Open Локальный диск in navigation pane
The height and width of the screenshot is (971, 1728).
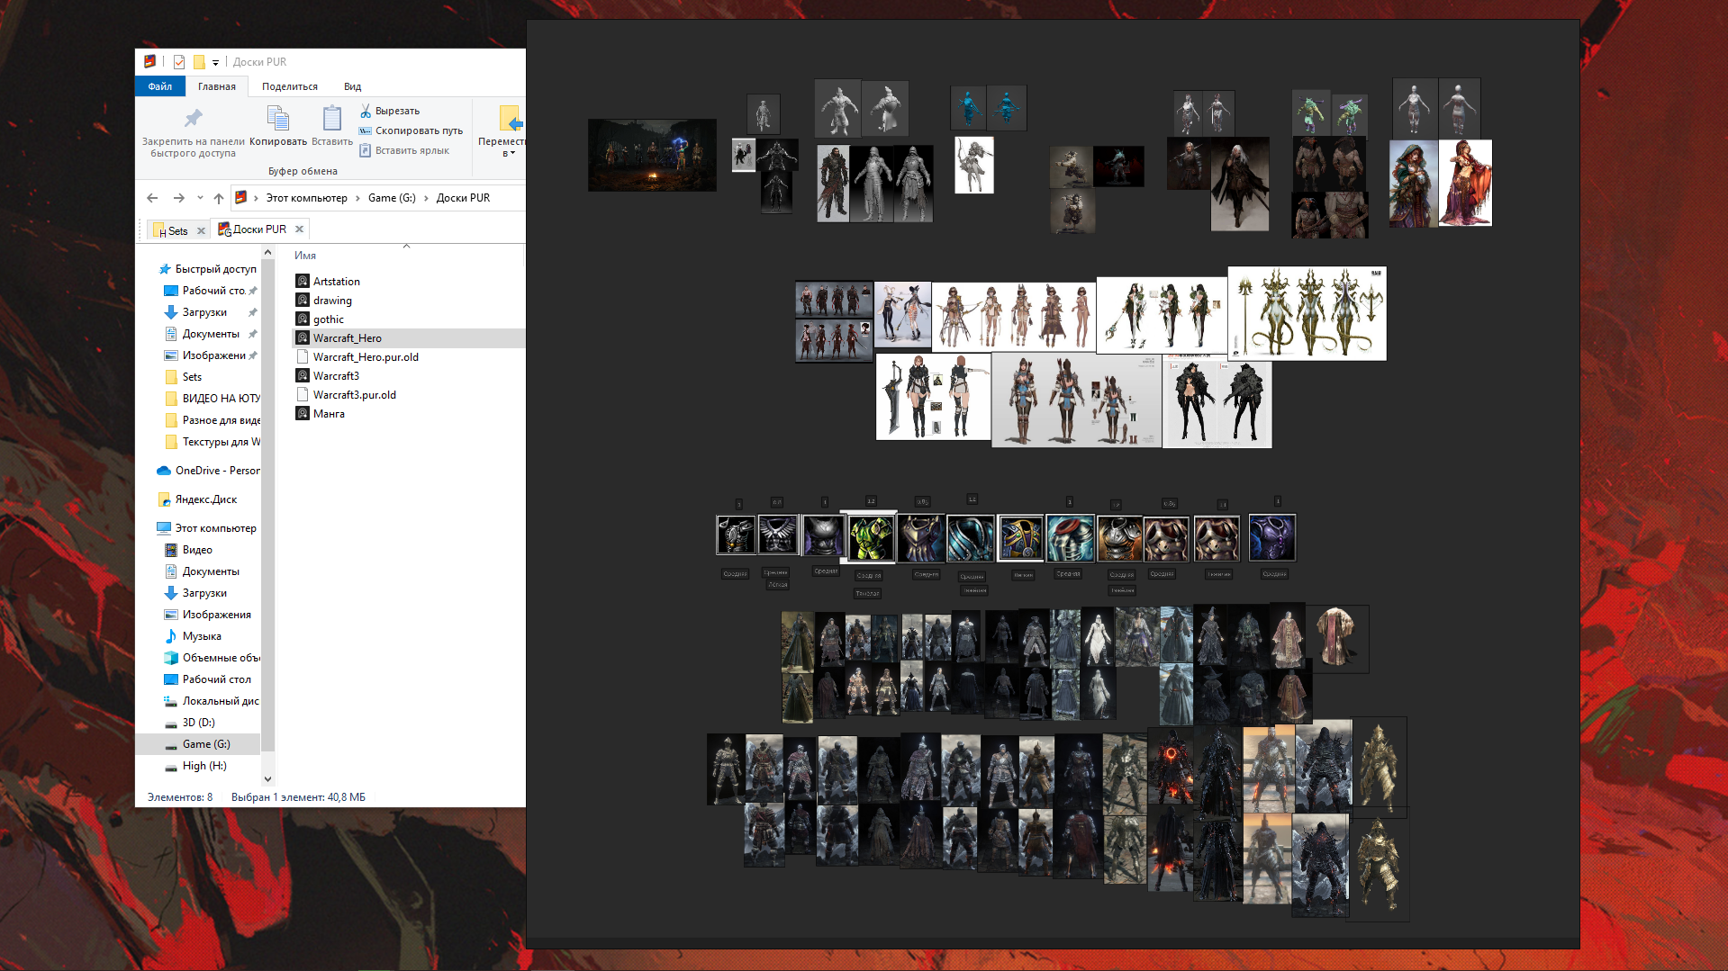click(x=212, y=701)
